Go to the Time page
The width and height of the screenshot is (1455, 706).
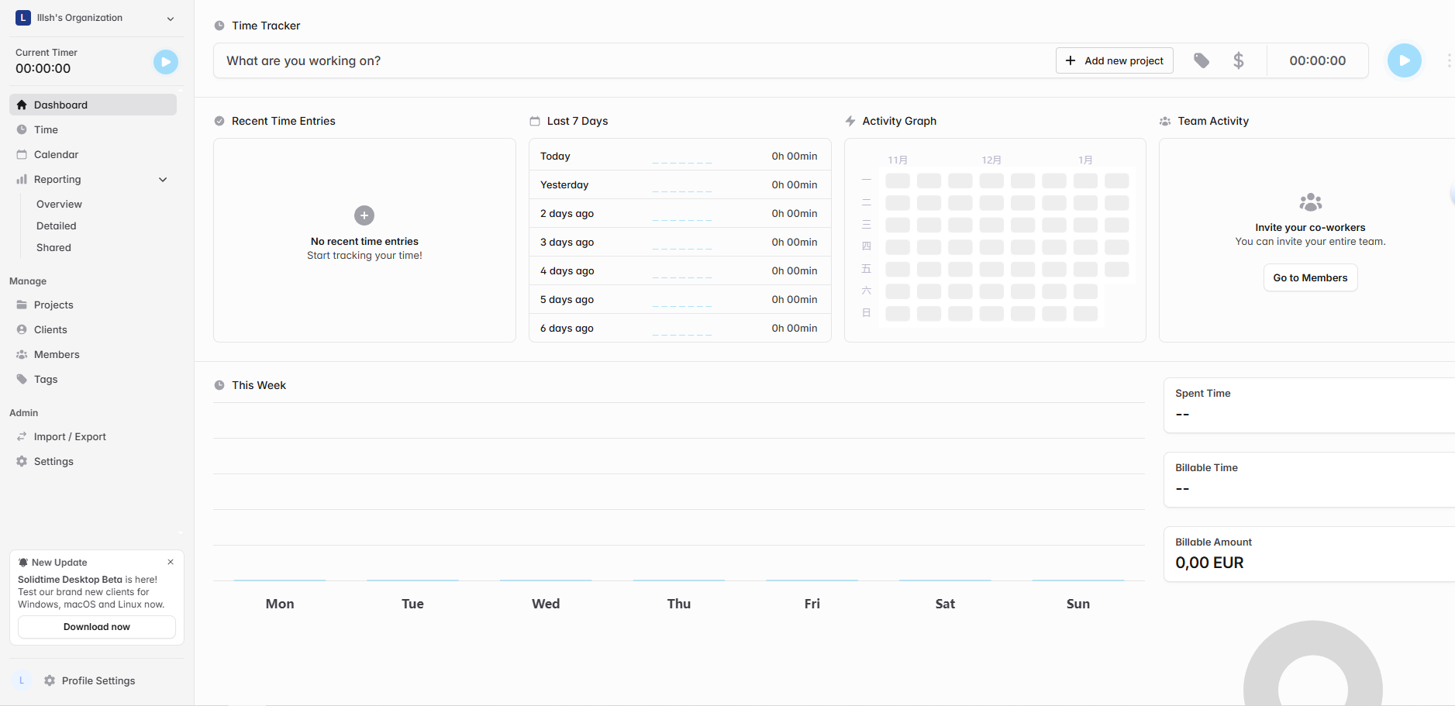click(93, 129)
